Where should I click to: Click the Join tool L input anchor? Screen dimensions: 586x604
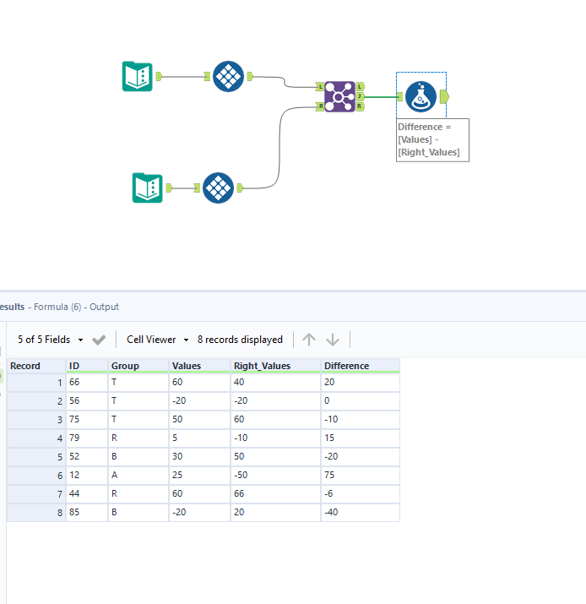pyautogui.click(x=319, y=87)
